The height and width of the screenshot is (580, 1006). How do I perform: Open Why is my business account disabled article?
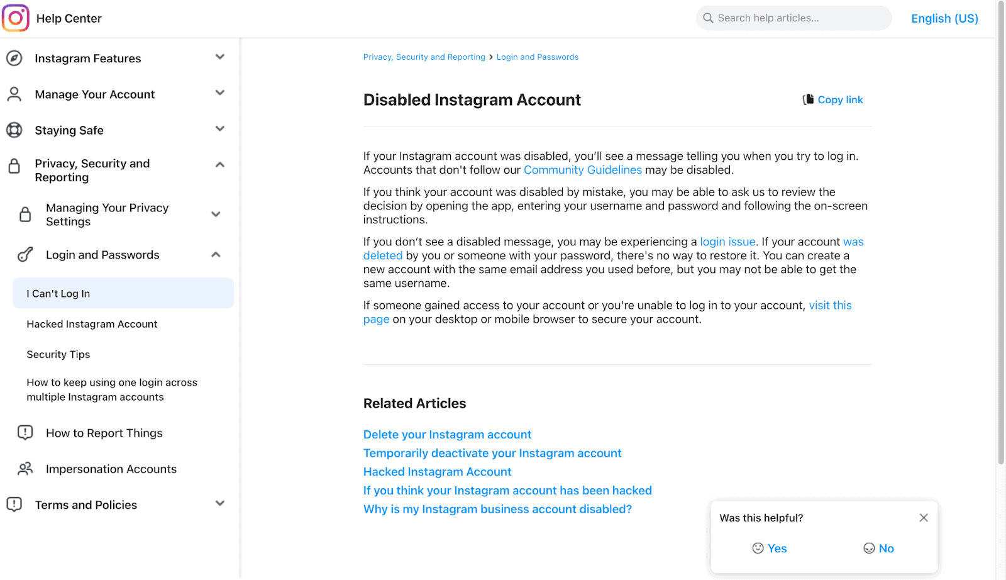(x=497, y=509)
